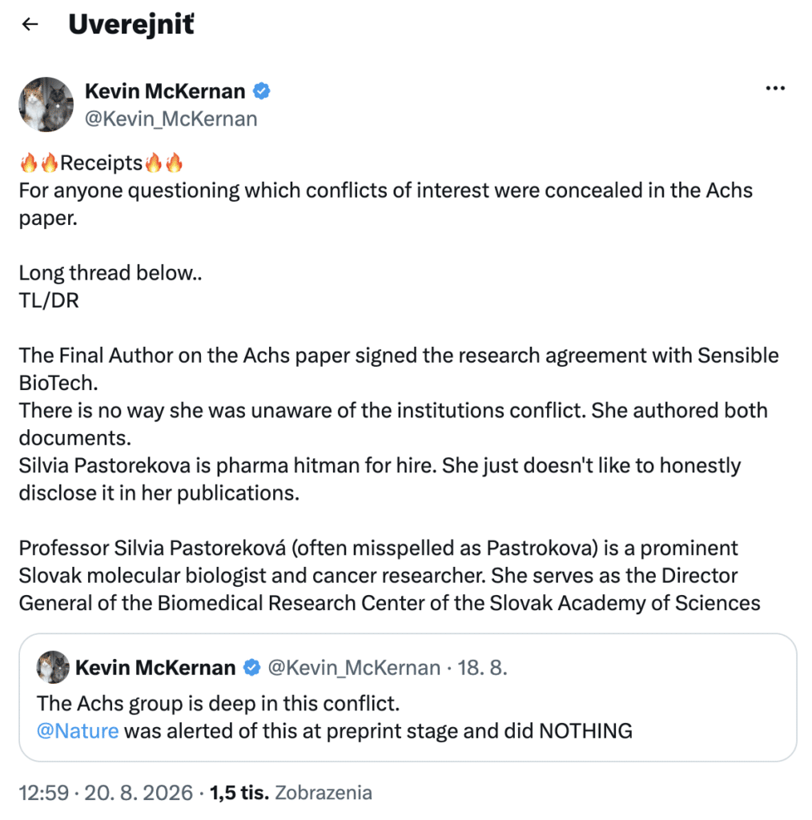Click the 12:59 · 20. 8. 2026 timestamp
The image size is (812, 820).
(x=106, y=793)
